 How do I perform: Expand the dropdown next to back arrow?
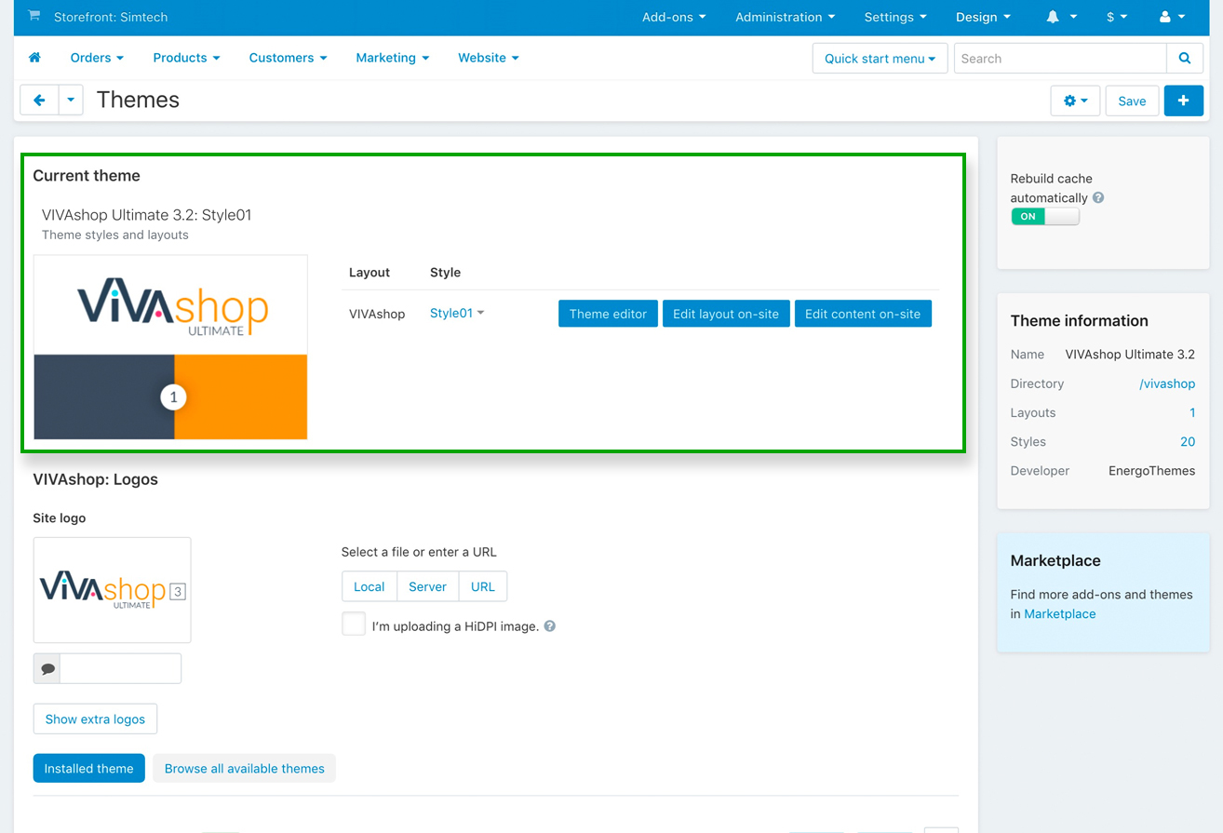[71, 101]
